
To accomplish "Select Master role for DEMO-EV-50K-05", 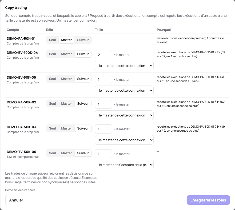I will (66, 79).
